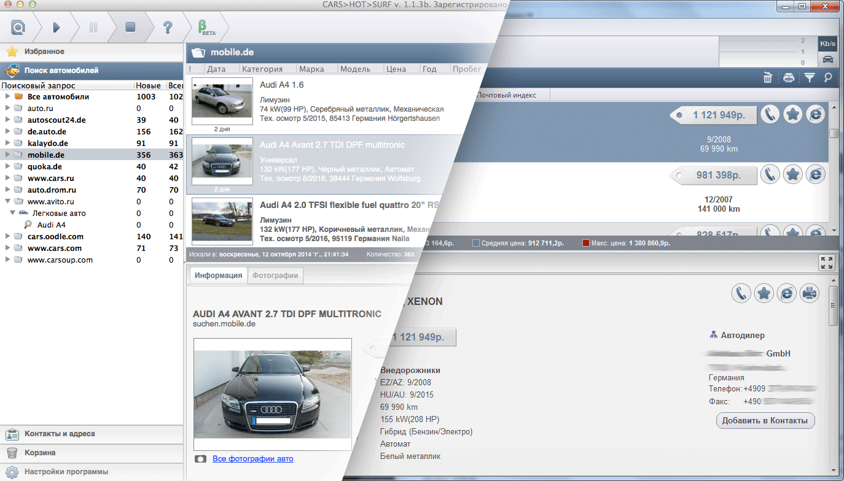This screenshot has height=481, width=844.
Task: Open help with the question mark icon
Action: point(167,27)
